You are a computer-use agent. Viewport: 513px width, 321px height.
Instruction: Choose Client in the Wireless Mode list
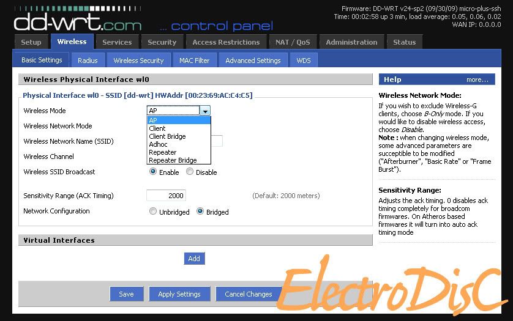[x=179, y=128]
